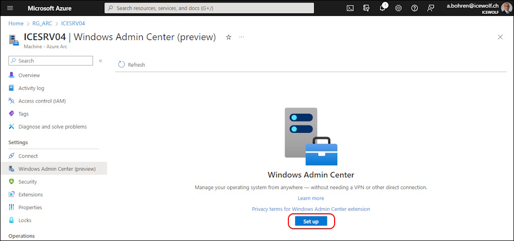Click the Activity log icon
514x241 pixels.
pos(12,88)
